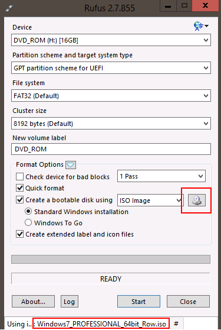
Task: Uncheck Create extended label and icon files
Action: (19, 234)
